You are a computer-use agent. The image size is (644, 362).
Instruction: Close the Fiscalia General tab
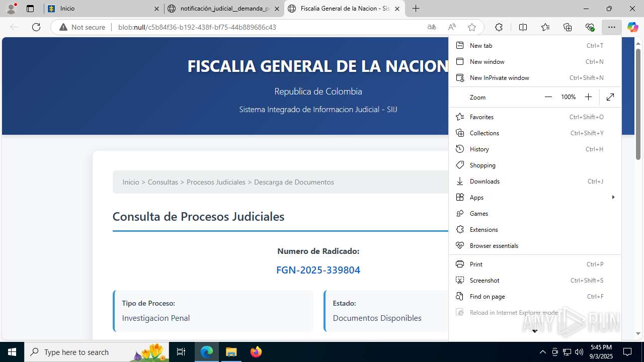pyautogui.click(x=397, y=9)
